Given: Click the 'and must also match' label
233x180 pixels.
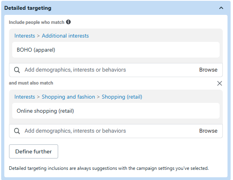Looking at the screenshot, I should 31,83.
